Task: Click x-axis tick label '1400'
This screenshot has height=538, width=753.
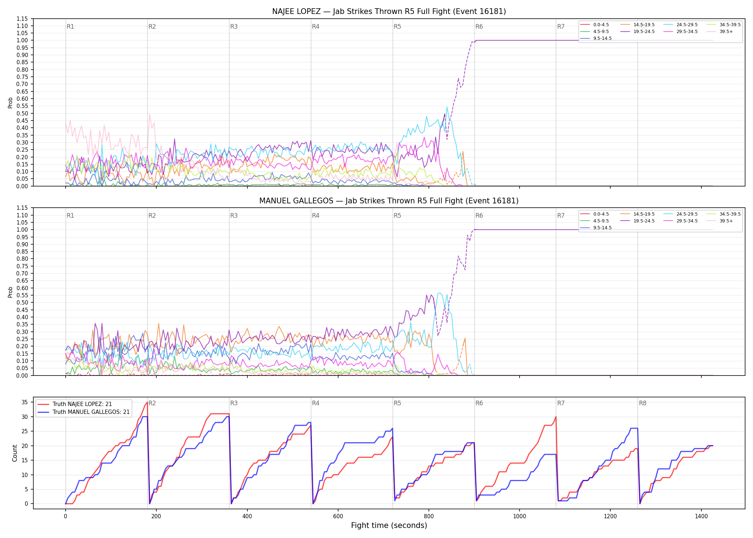Action: click(x=701, y=516)
